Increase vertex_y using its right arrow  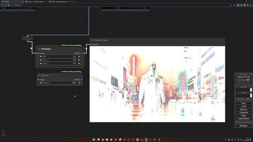tap(79, 64)
